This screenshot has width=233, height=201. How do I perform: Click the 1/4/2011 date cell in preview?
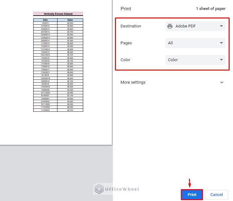tap(45, 23)
